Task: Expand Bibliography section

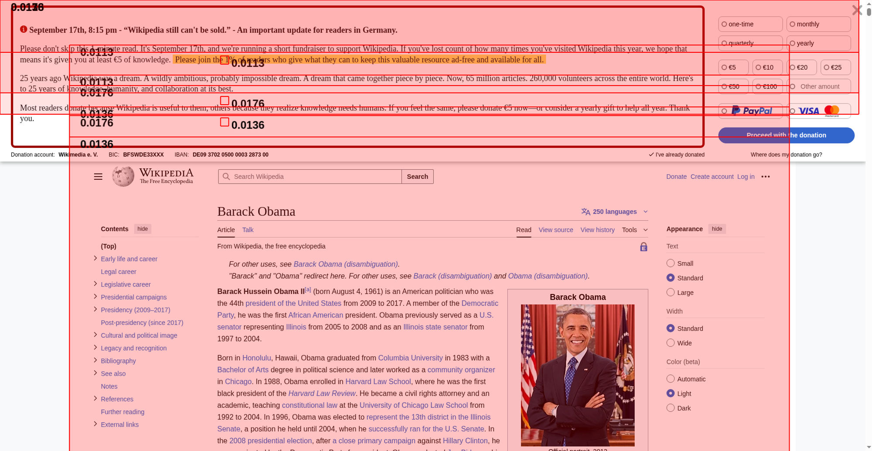Action: [x=95, y=360]
